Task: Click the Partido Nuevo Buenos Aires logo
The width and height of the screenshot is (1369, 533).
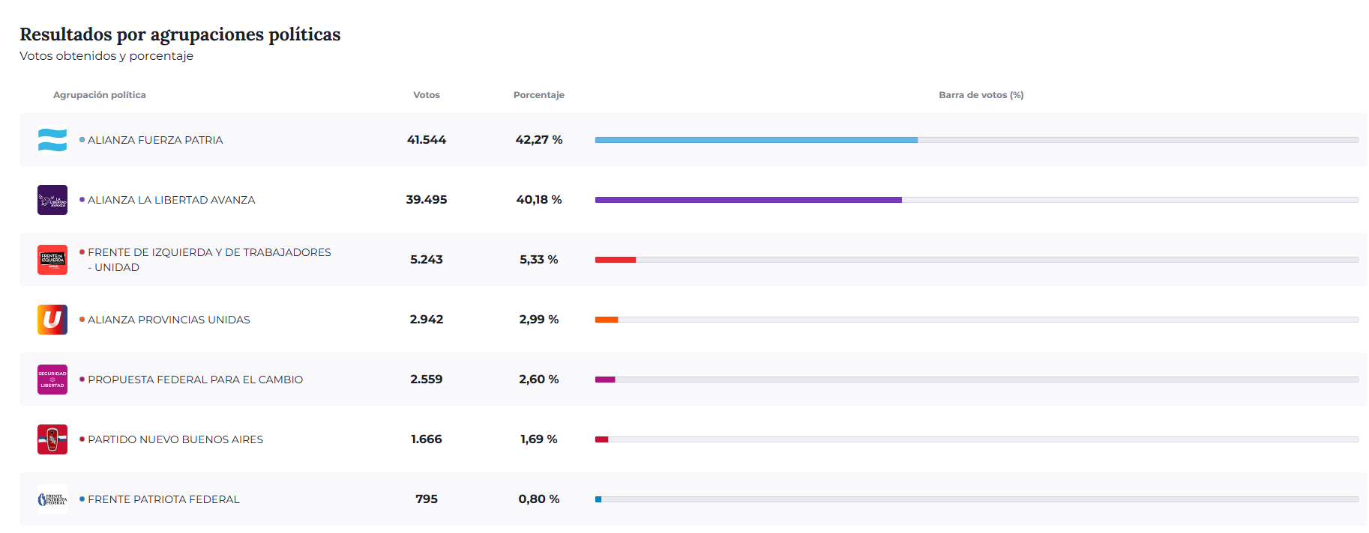Action: (x=52, y=439)
